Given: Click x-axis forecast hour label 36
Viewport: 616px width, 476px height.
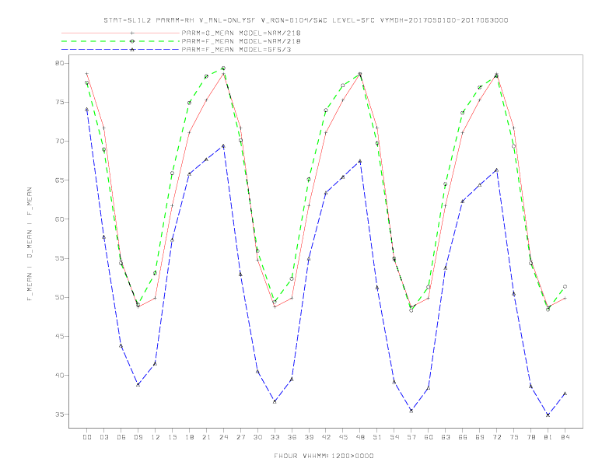Looking at the screenshot, I should [292, 437].
